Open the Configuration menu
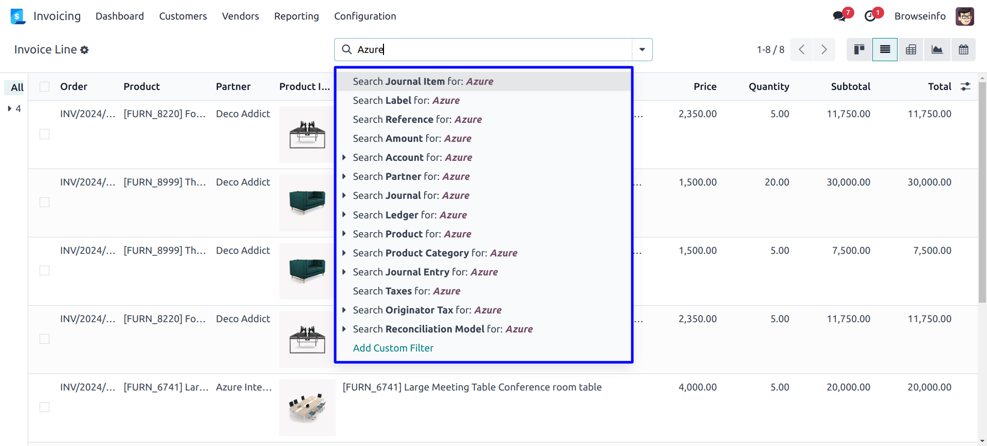 (x=365, y=16)
